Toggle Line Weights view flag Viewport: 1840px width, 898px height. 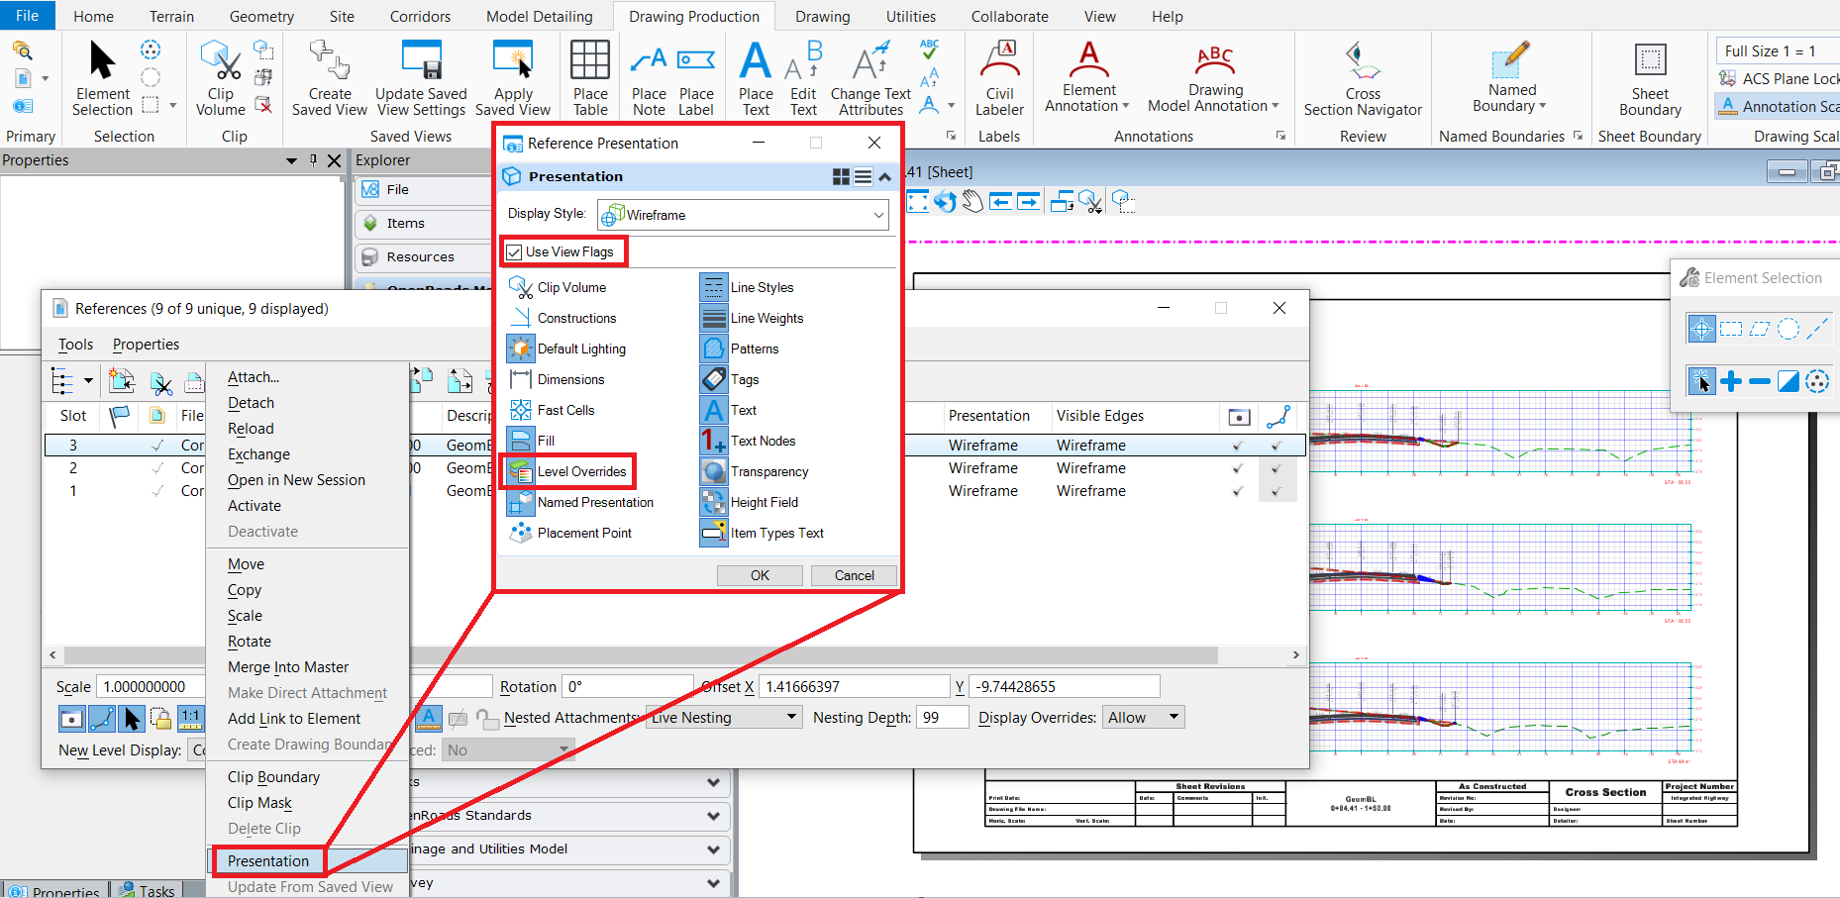(753, 318)
